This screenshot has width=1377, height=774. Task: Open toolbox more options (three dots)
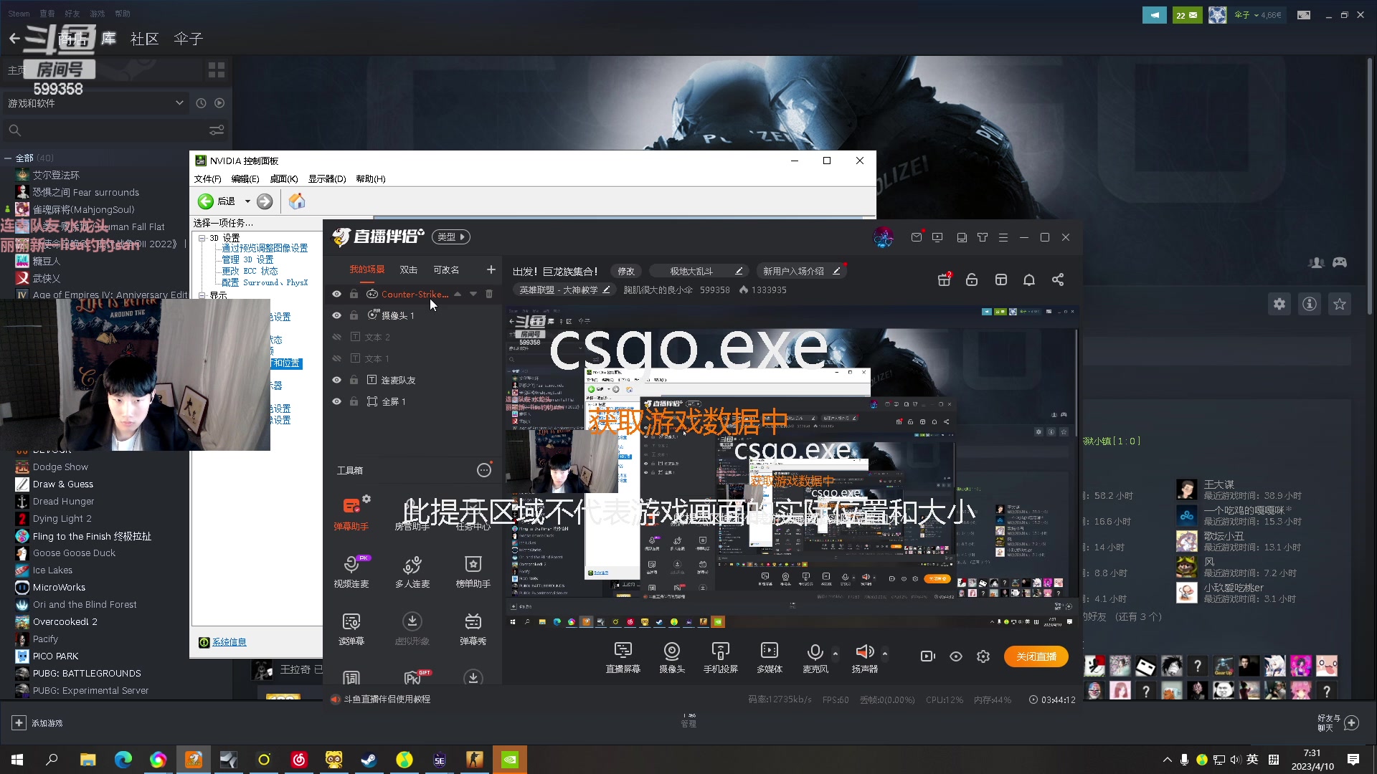484,470
